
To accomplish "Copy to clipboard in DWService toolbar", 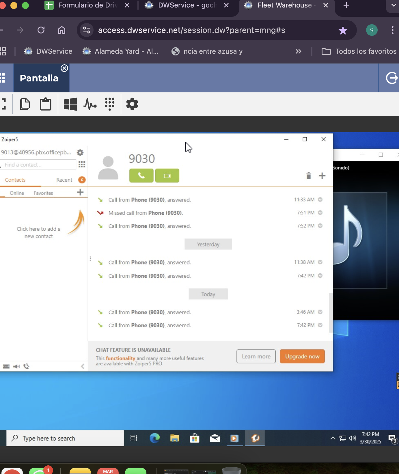I will click(x=25, y=104).
